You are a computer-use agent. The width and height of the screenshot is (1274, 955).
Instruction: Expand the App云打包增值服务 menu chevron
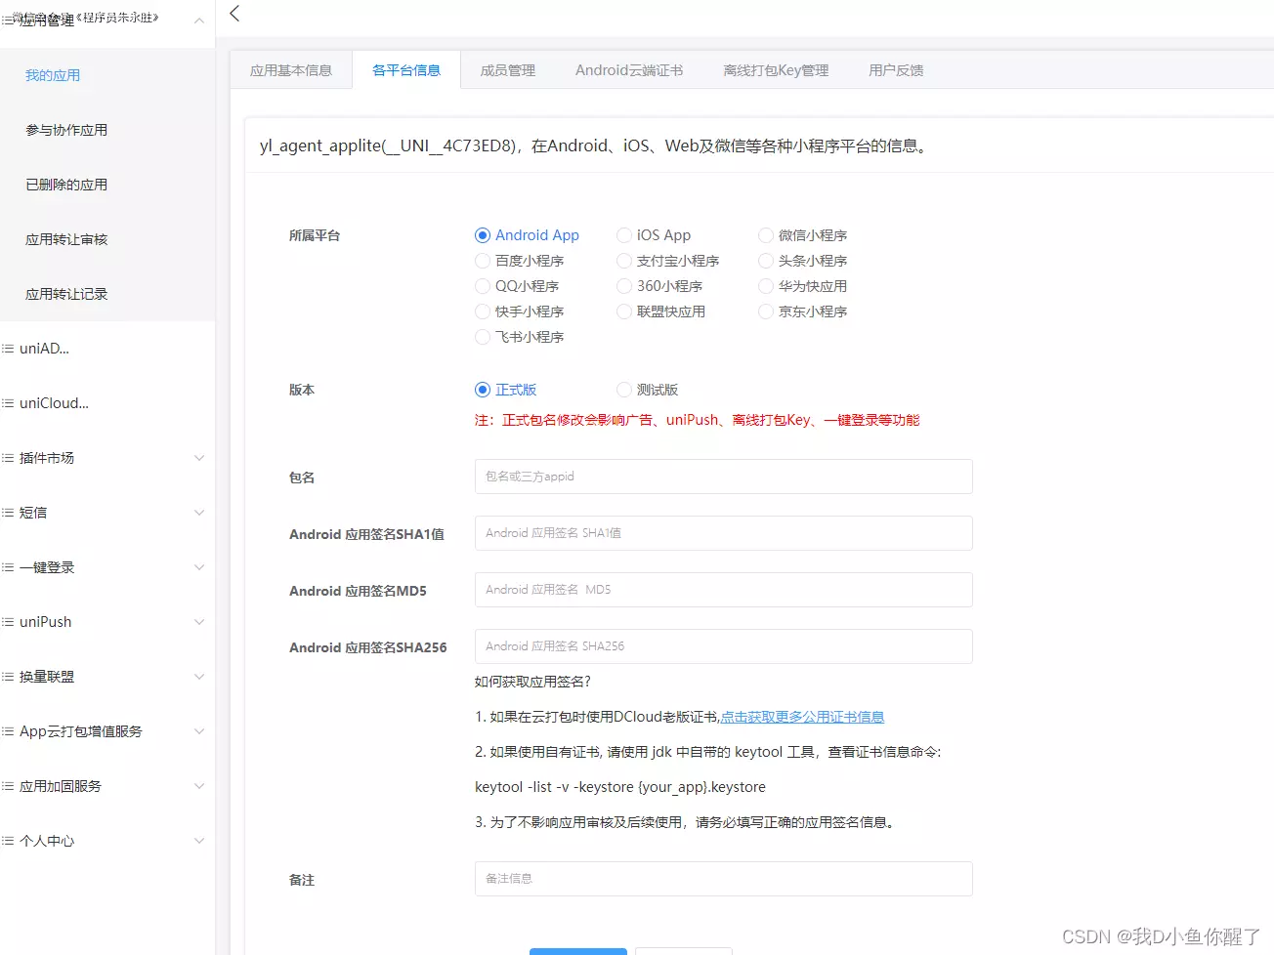(199, 731)
